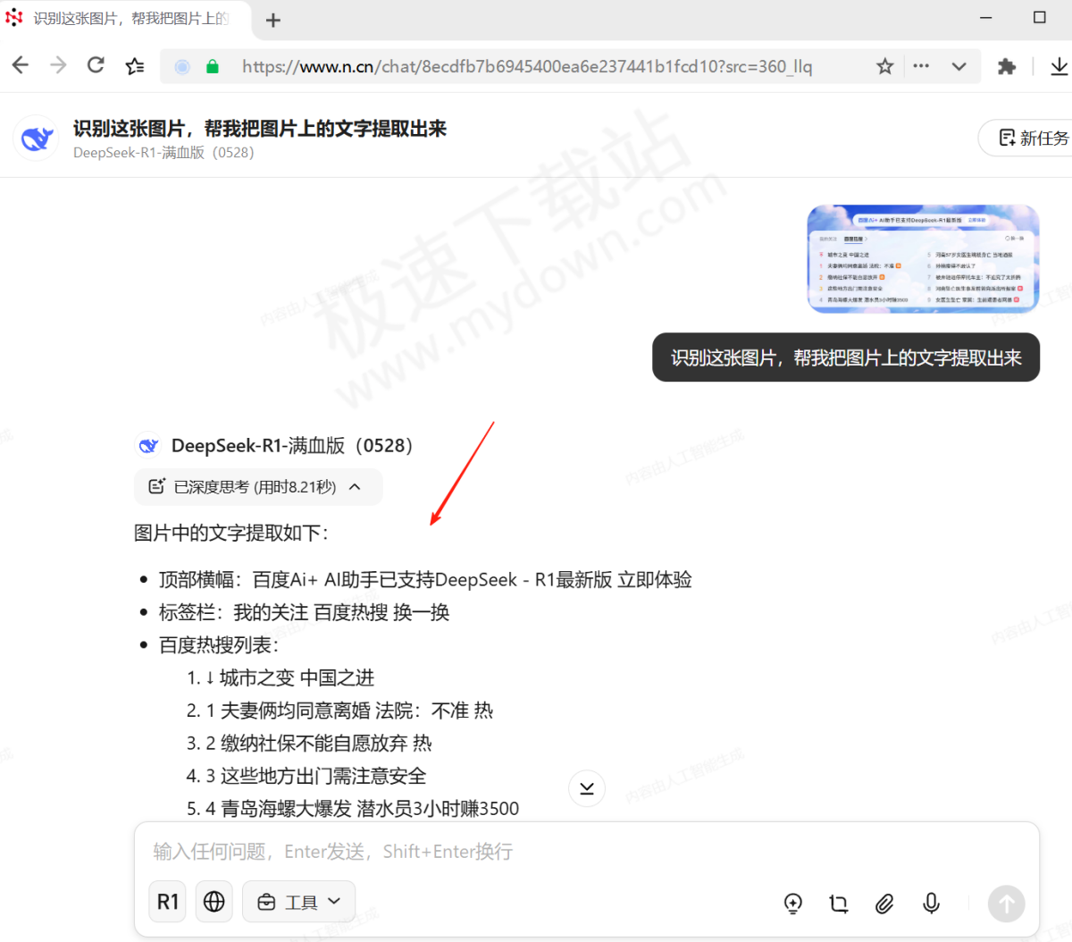Toggle the 工具 tools panel

[x=290, y=901]
